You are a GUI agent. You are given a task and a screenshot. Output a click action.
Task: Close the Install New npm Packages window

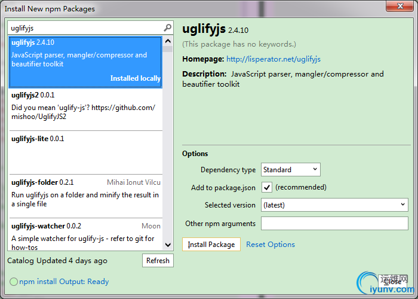click(400, 6)
